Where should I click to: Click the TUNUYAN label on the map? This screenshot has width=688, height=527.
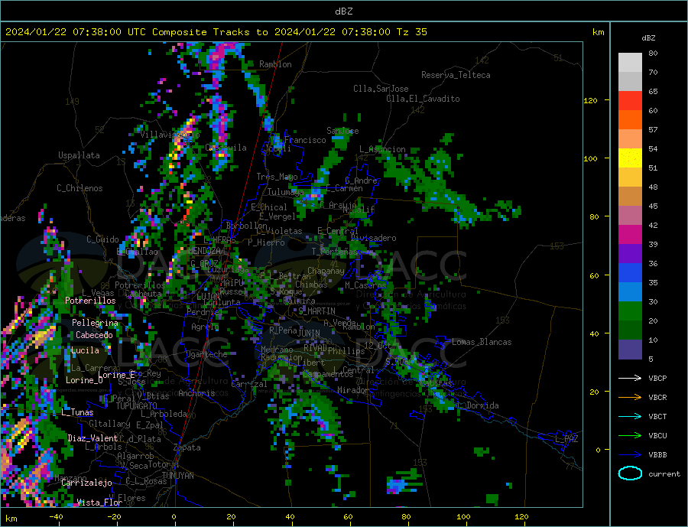click(x=177, y=476)
